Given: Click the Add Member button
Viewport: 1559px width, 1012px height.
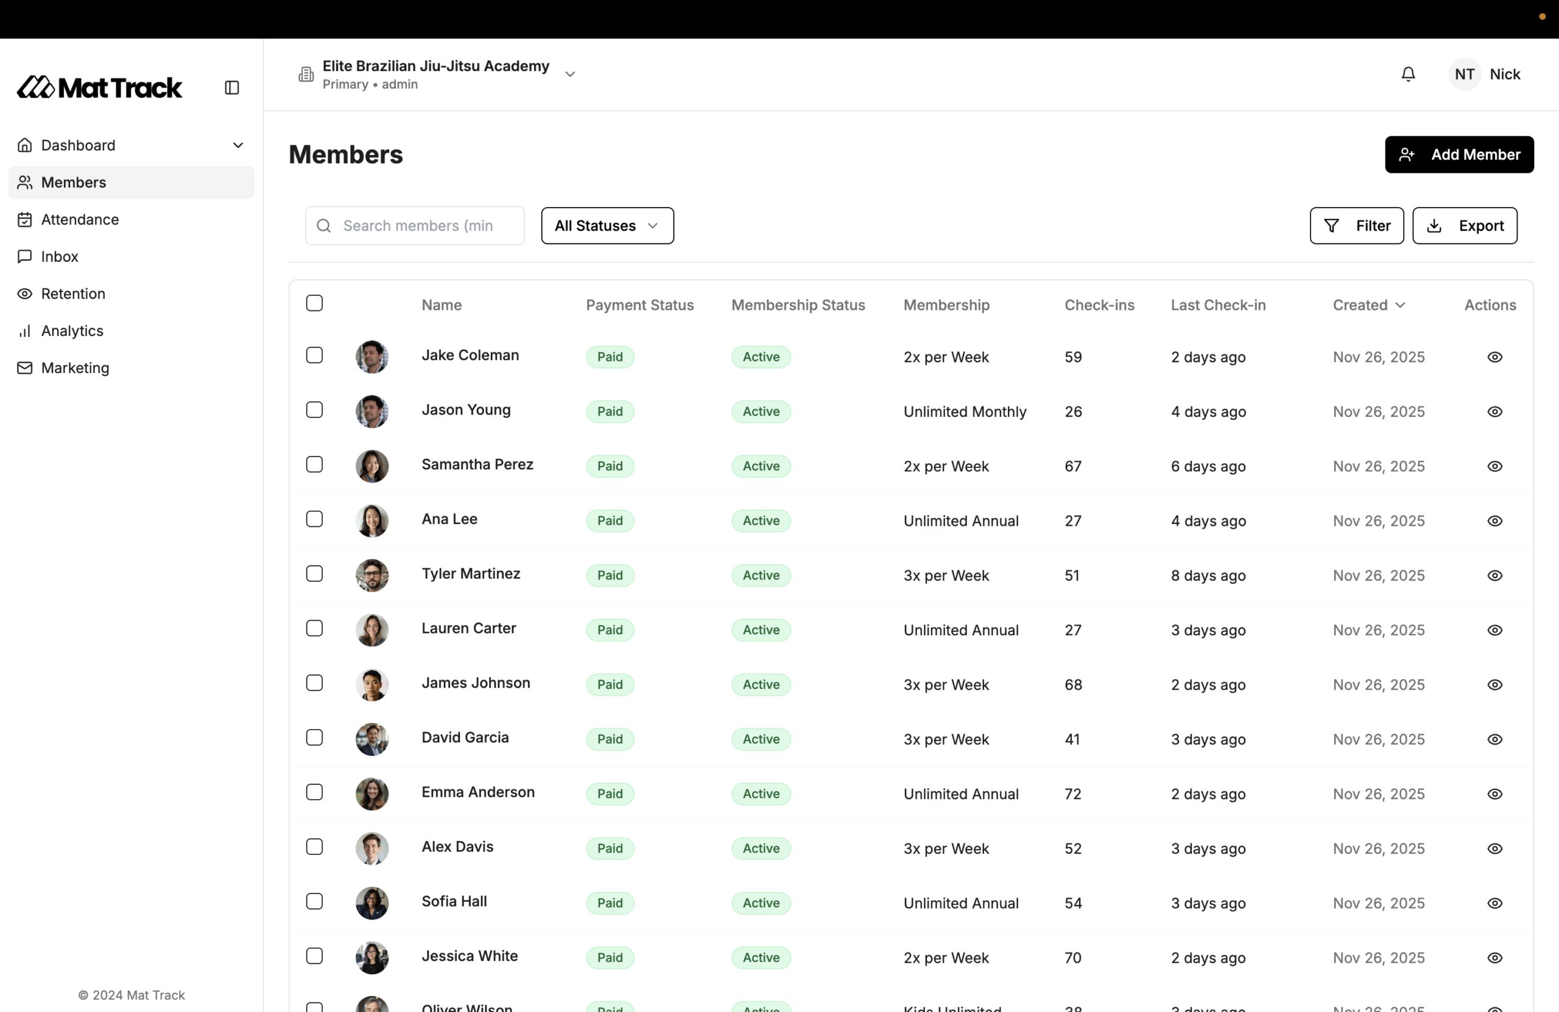Looking at the screenshot, I should [1459, 155].
